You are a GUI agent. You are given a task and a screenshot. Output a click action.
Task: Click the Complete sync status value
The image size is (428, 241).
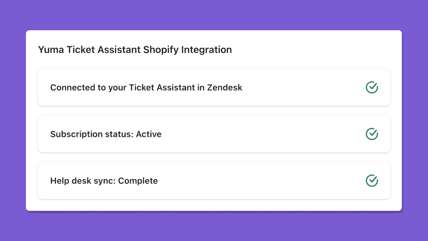(138, 181)
